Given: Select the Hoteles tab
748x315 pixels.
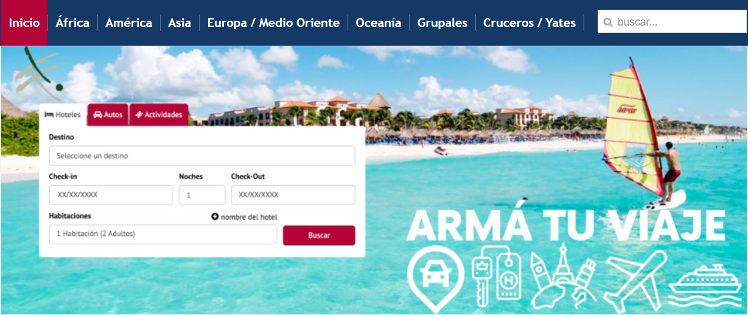Looking at the screenshot, I should pos(63,115).
